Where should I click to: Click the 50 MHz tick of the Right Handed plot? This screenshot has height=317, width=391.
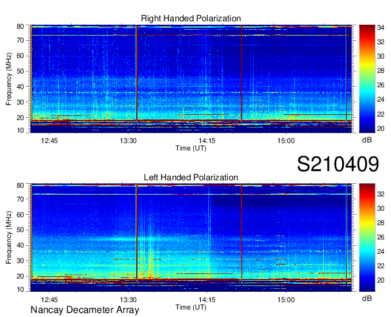[x=20, y=71]
